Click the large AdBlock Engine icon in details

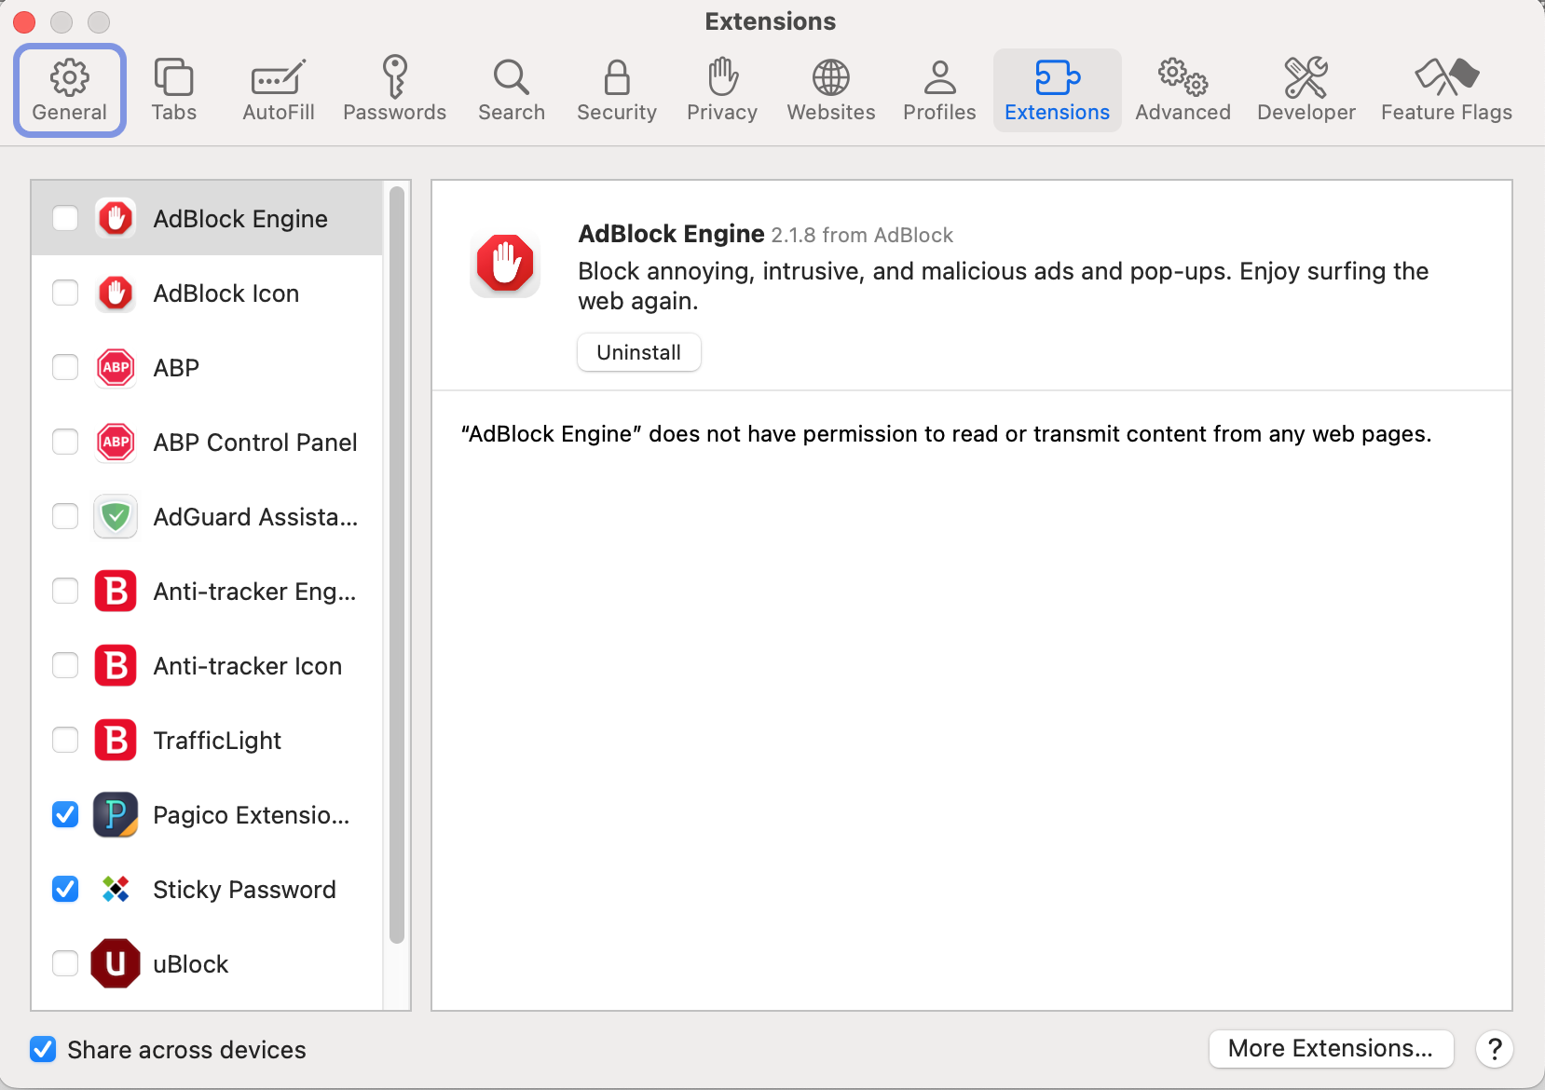[505, 263]
